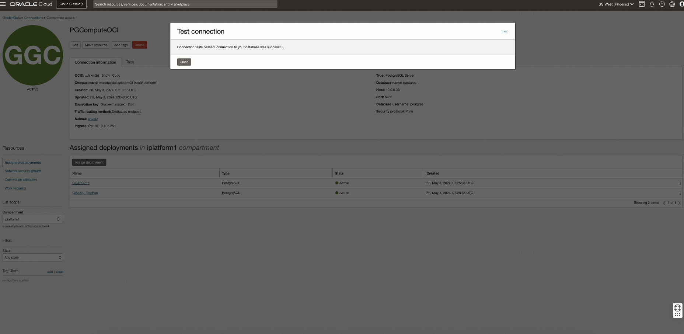
Task: Go to next page of deployments
Action: (x=679, y=203)
